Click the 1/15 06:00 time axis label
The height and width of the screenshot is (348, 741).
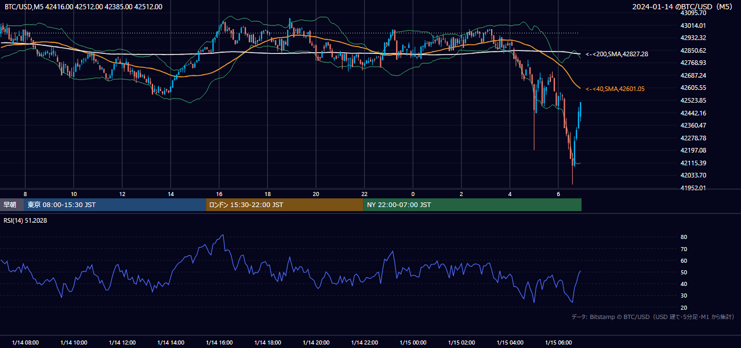point(558,342)
